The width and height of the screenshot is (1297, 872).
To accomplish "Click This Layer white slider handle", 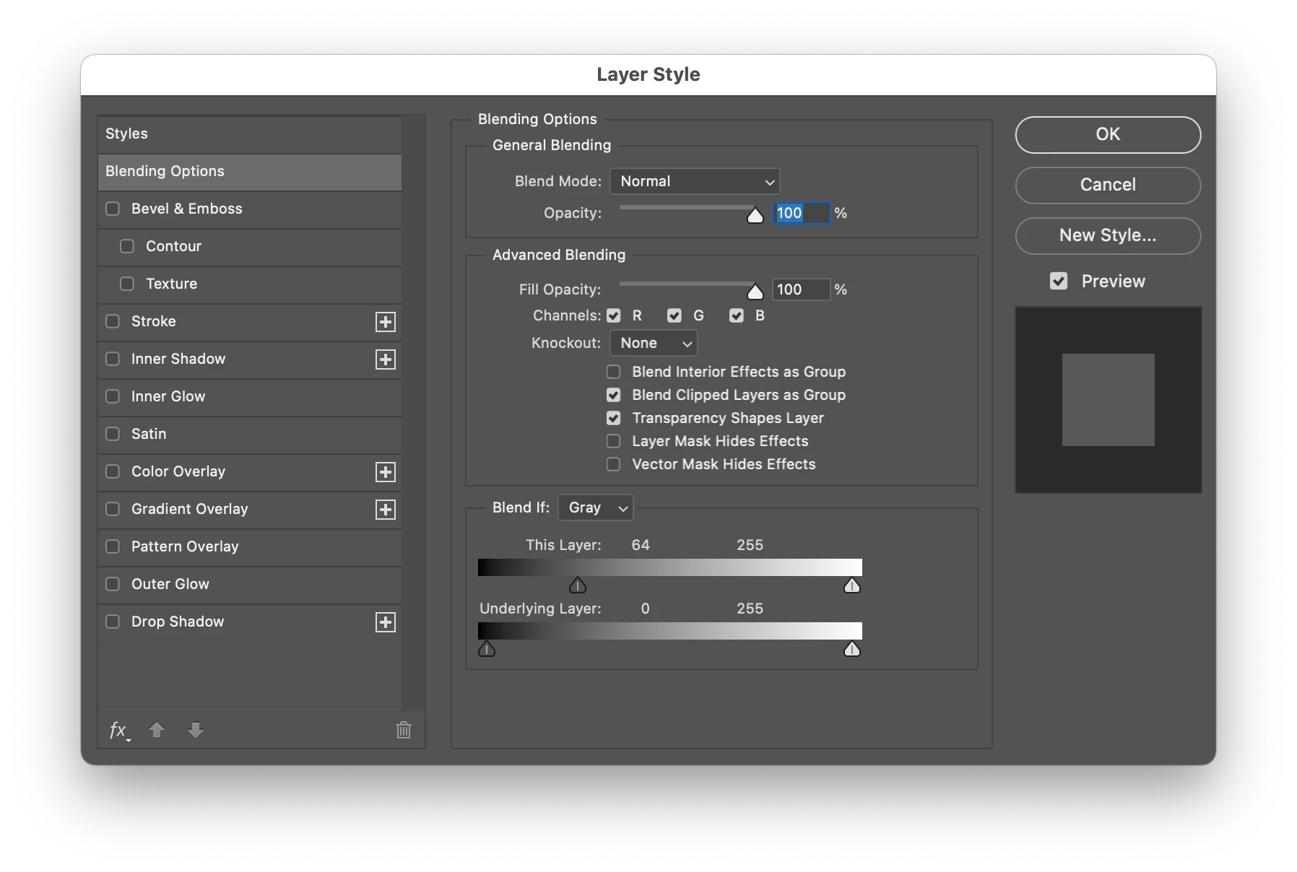I will (852, 585).
